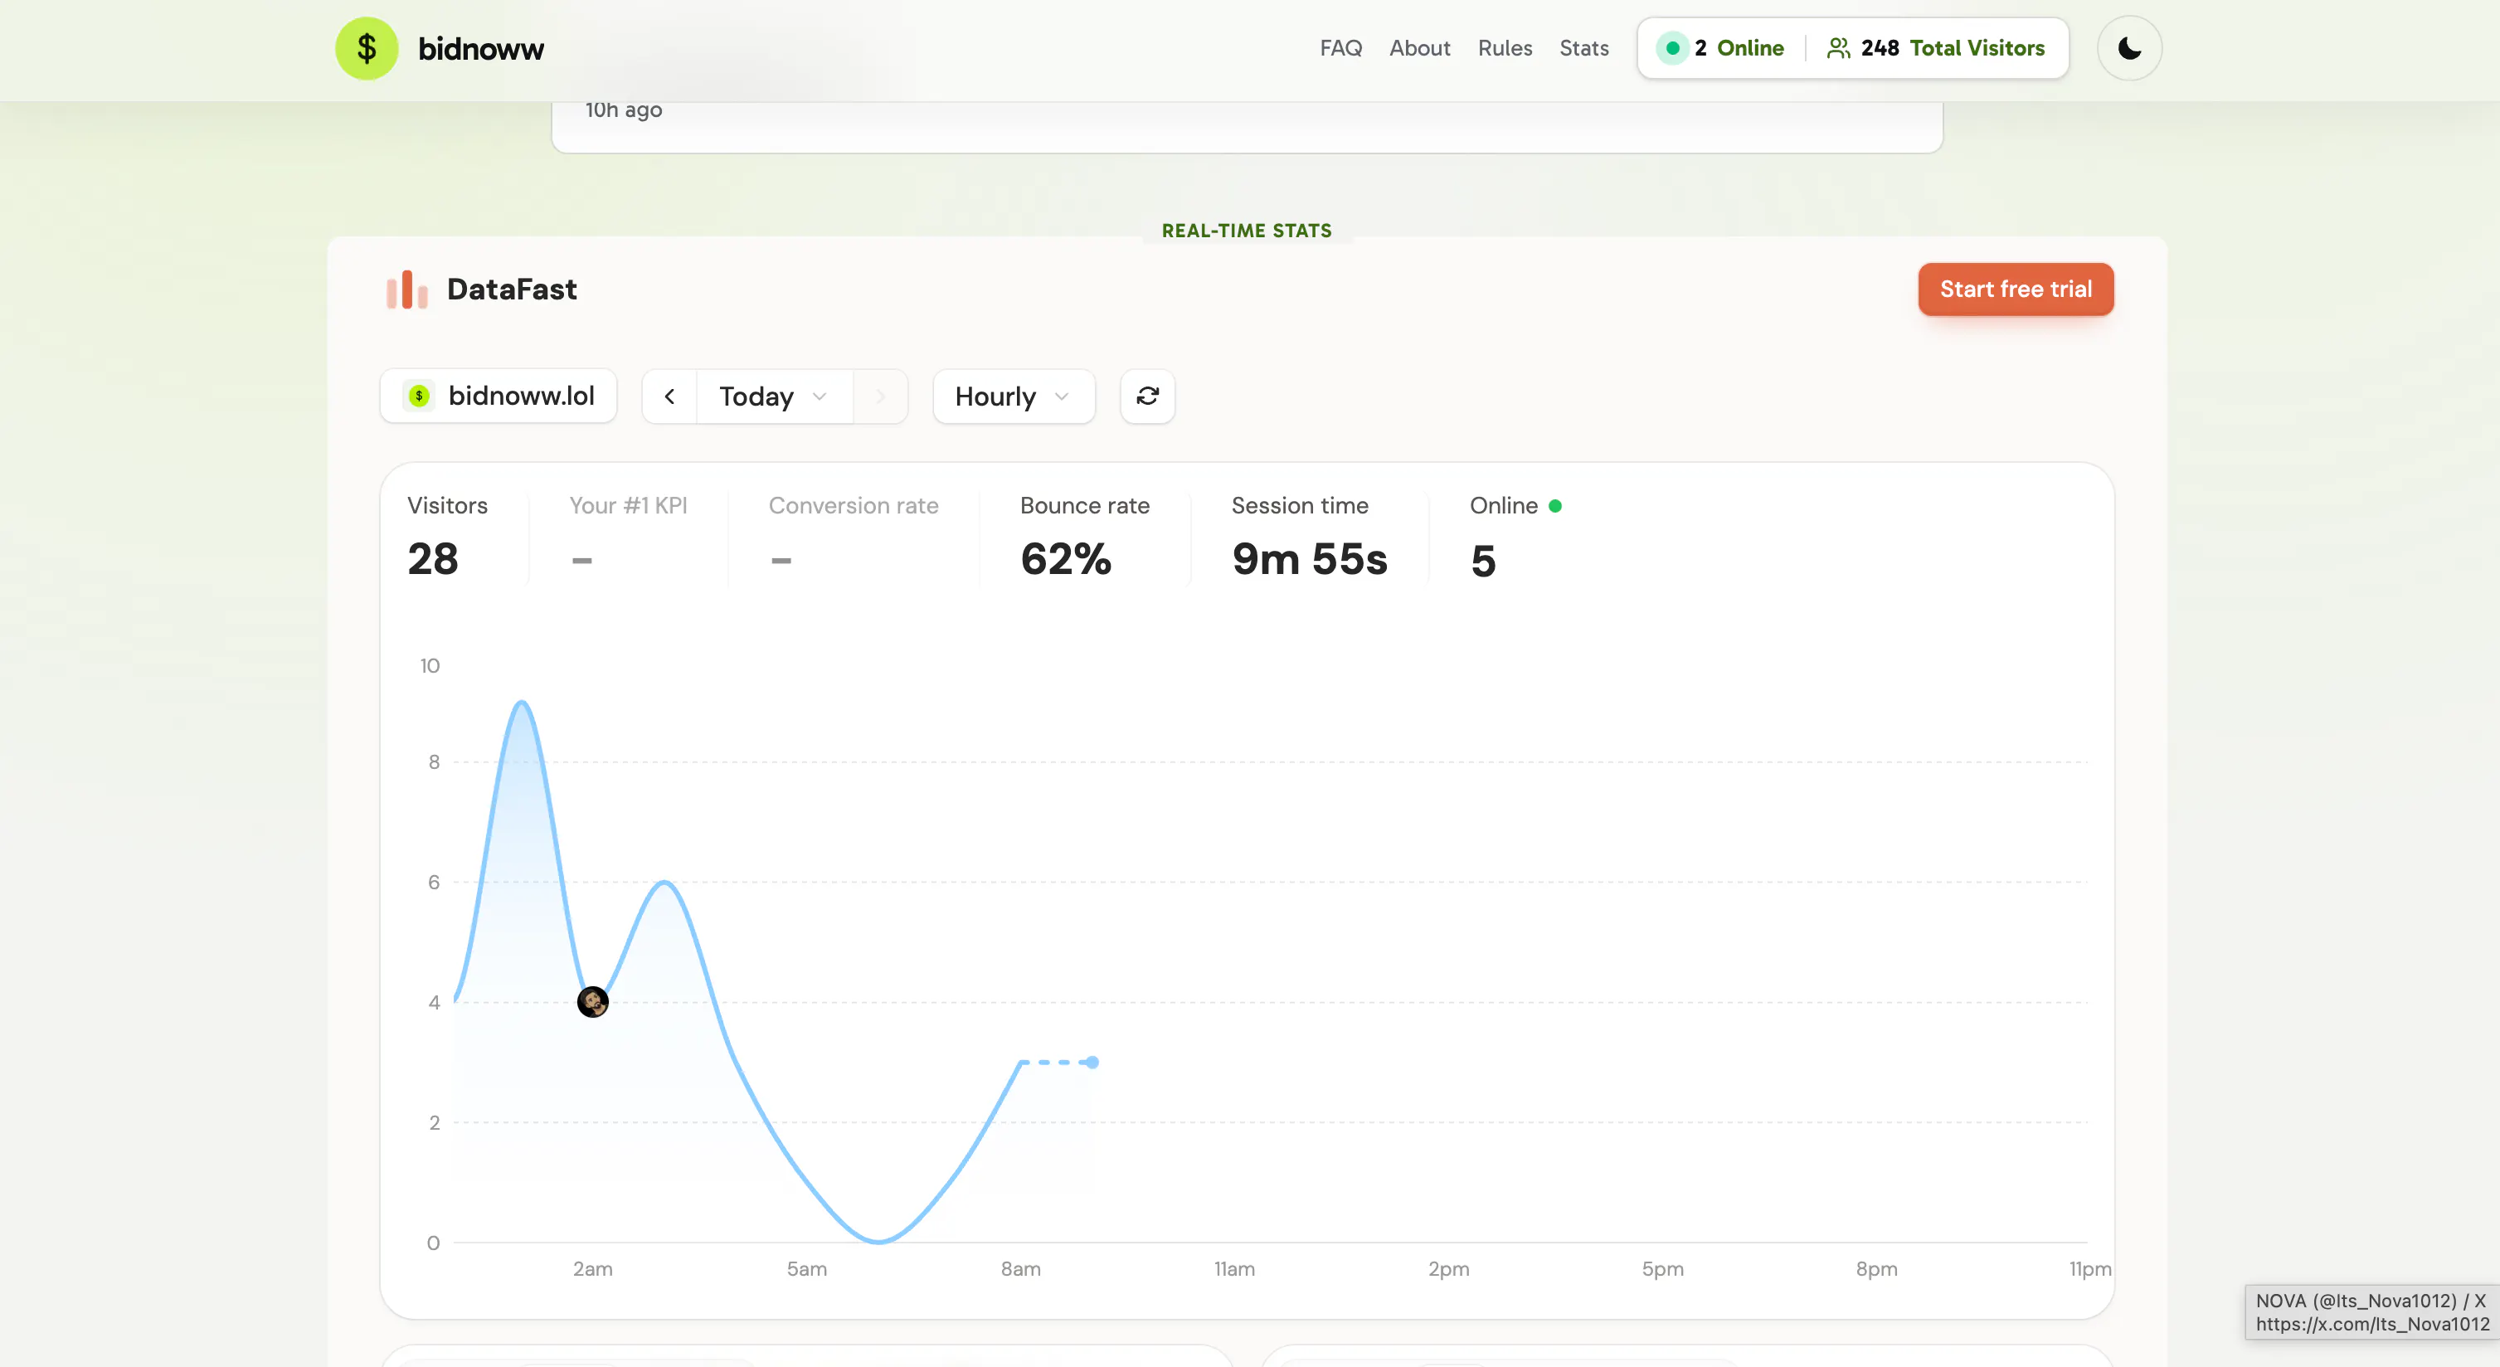Select the Bounce rate 62% metric

pyautogui.click(x=1084, y=538)
